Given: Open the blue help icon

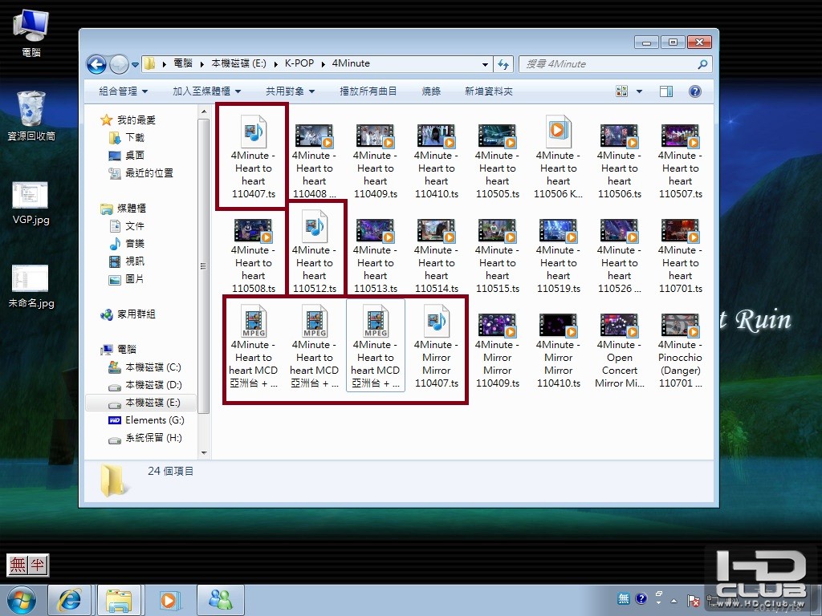Looking at the screenshot, I should [695, 91].
